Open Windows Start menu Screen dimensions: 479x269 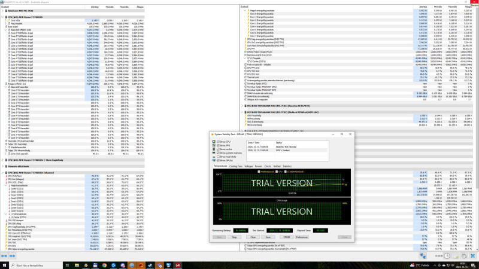tap(4, 265)
